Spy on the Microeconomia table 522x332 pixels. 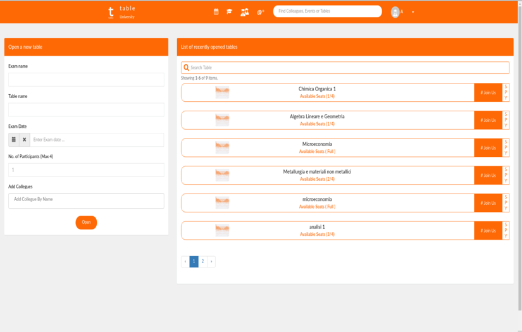click(506, 148)
